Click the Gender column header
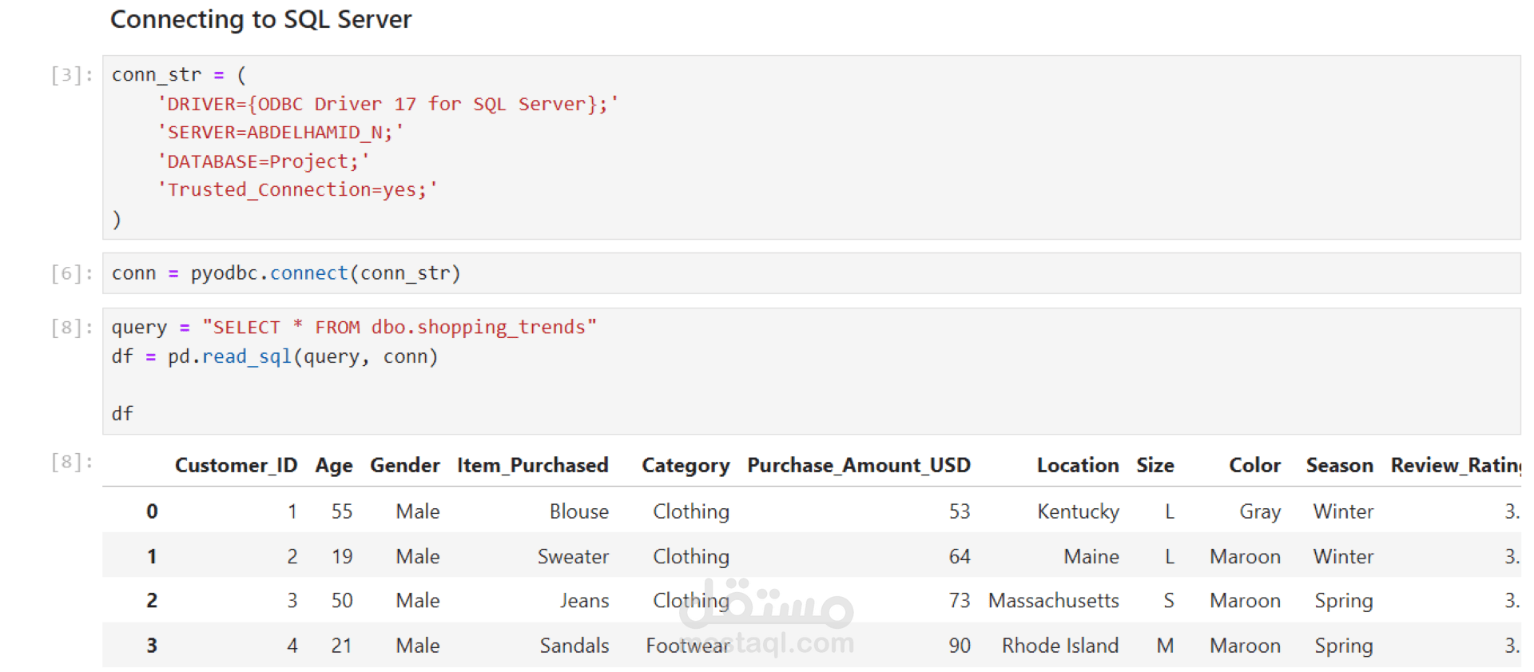This screenshot has height=672, width=1534. point(404,465)
